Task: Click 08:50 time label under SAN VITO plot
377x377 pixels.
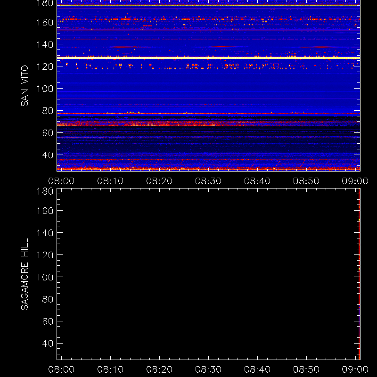Action: [306, 181]
